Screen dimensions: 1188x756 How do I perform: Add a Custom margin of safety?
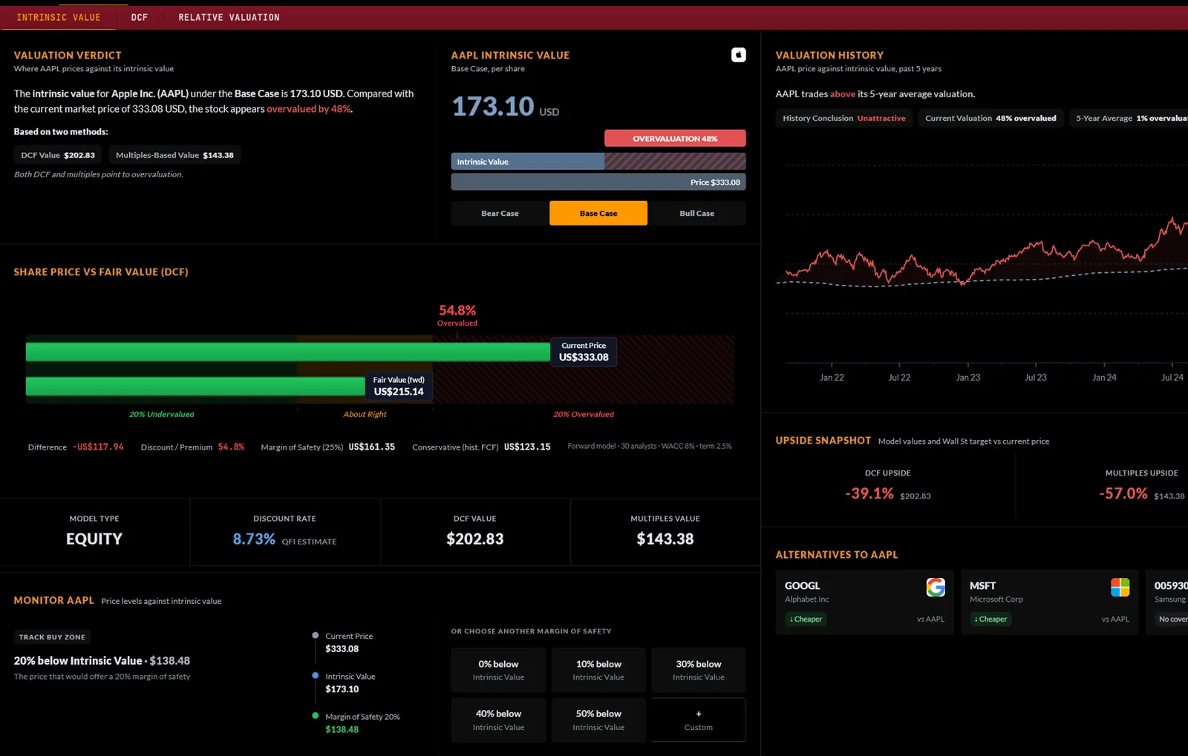(698, 720)
